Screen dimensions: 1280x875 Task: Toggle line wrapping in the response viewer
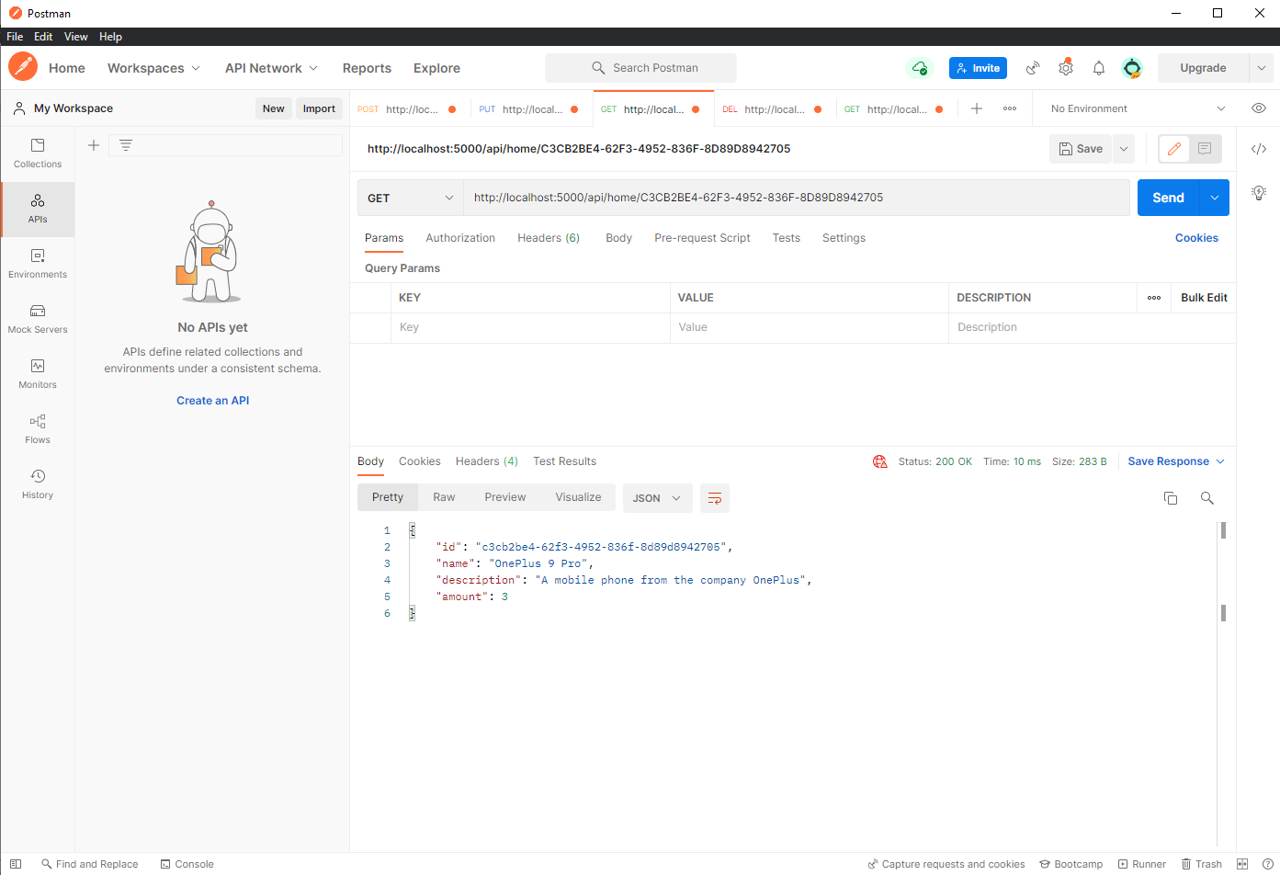[x=715, y=497]
